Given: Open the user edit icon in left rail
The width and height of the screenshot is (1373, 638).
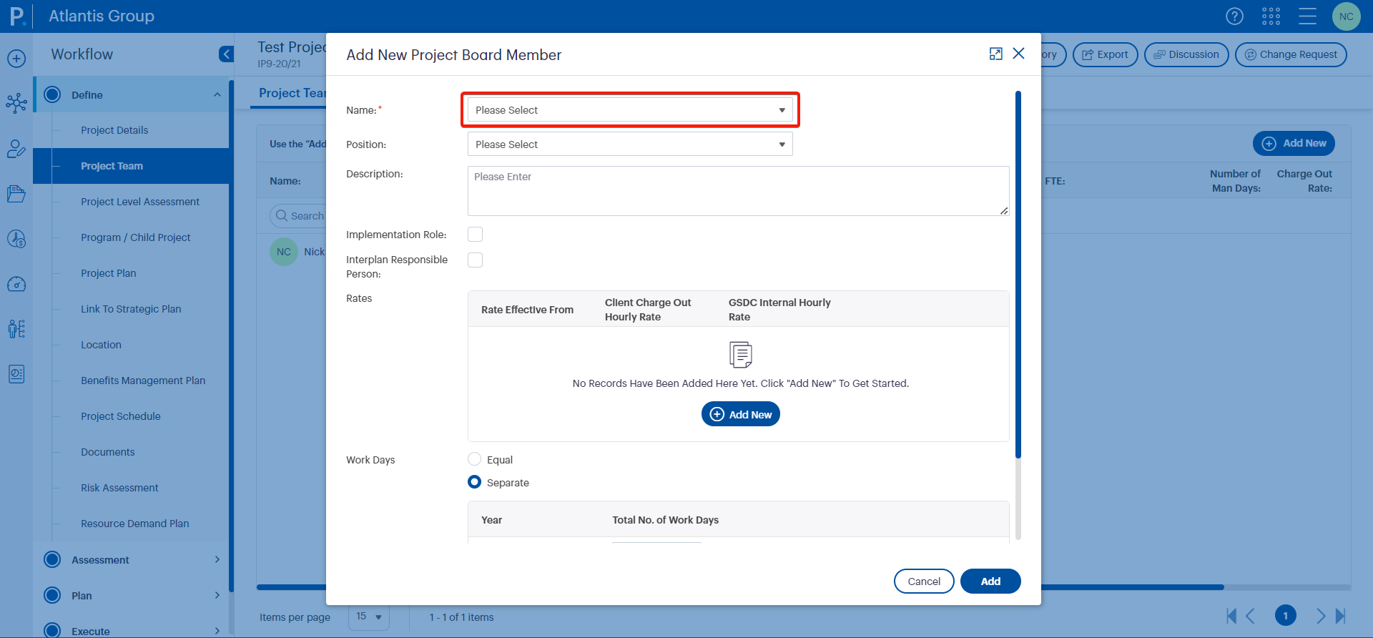Looking at the screenshot, I should 16,149.
